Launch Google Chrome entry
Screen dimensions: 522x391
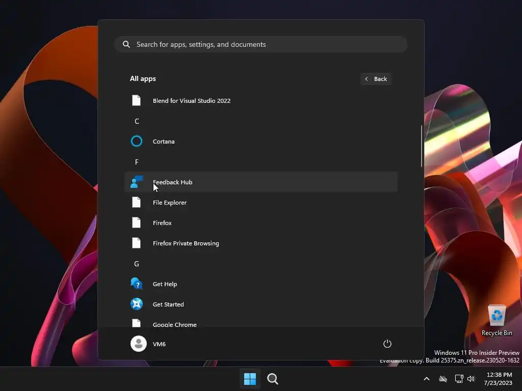click(x=261, y=322)
